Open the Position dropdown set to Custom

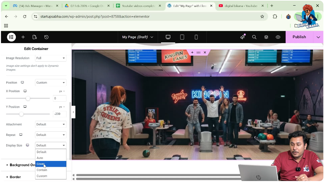click(51, 83)
